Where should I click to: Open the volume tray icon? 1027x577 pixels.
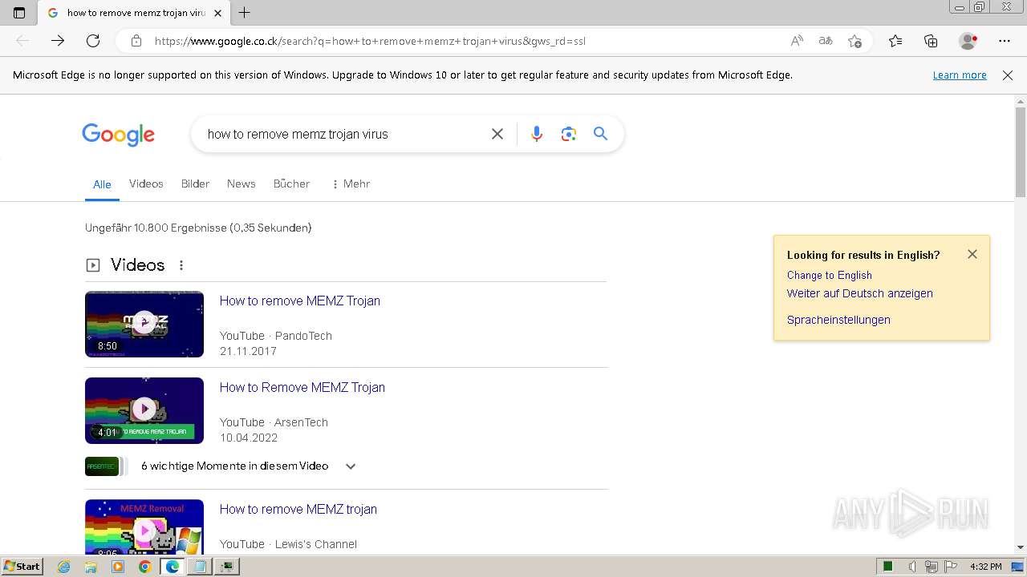(x=912, y=567)
